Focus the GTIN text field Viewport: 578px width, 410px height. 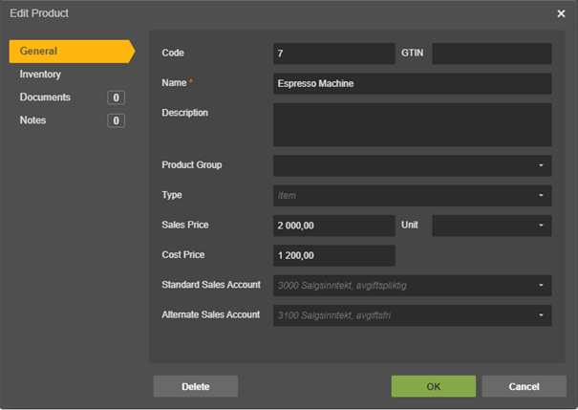tap(491, 54)
